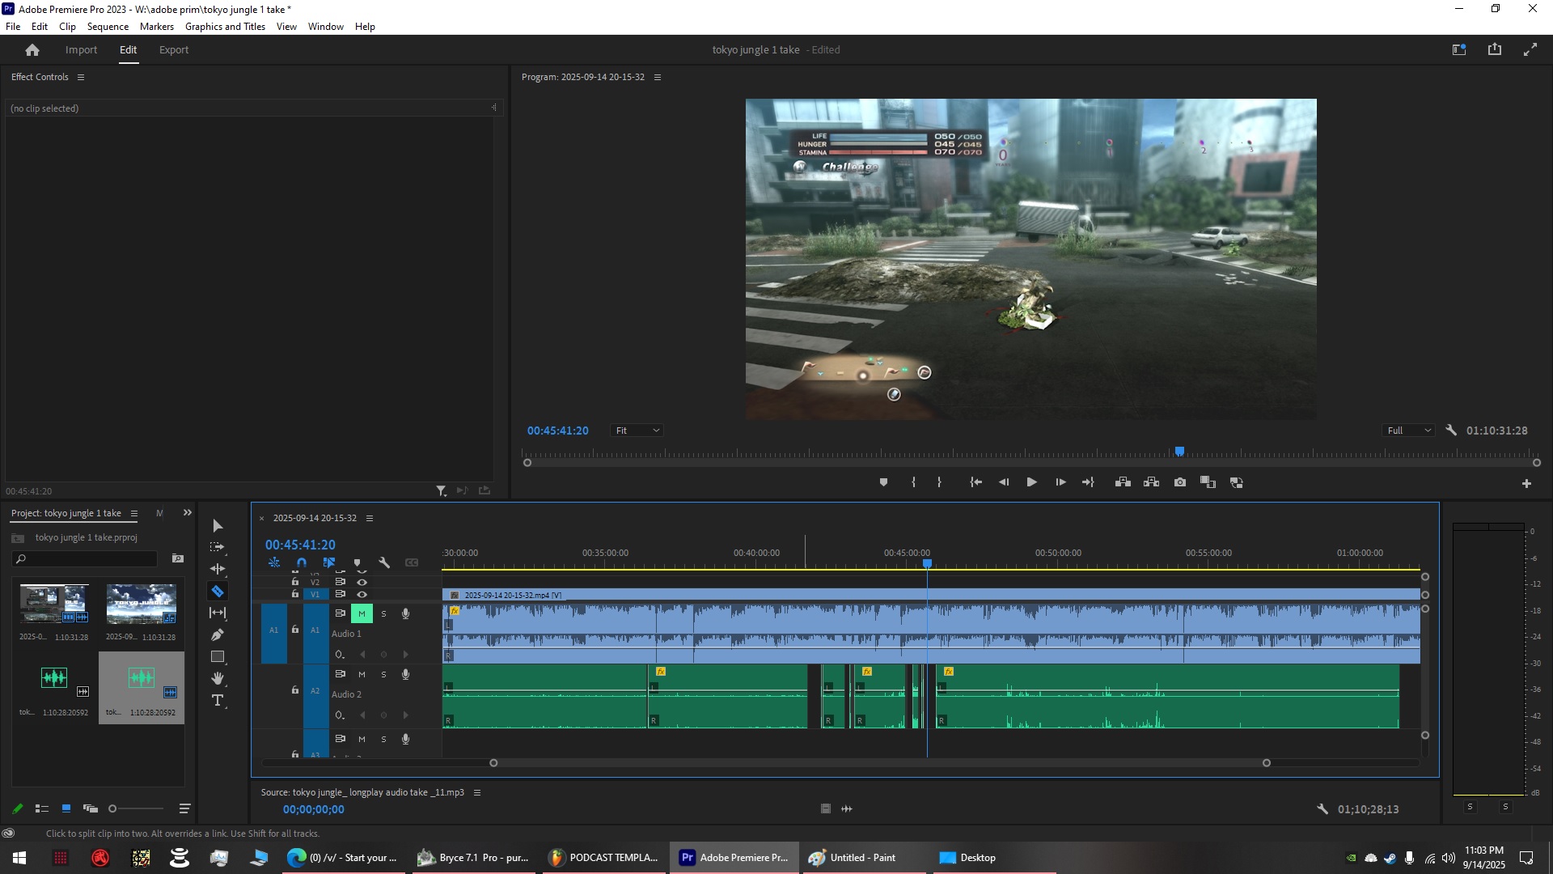Open the Effect Controls panel menu
Screen dimensions: 1553x874
tap(81, 78)
